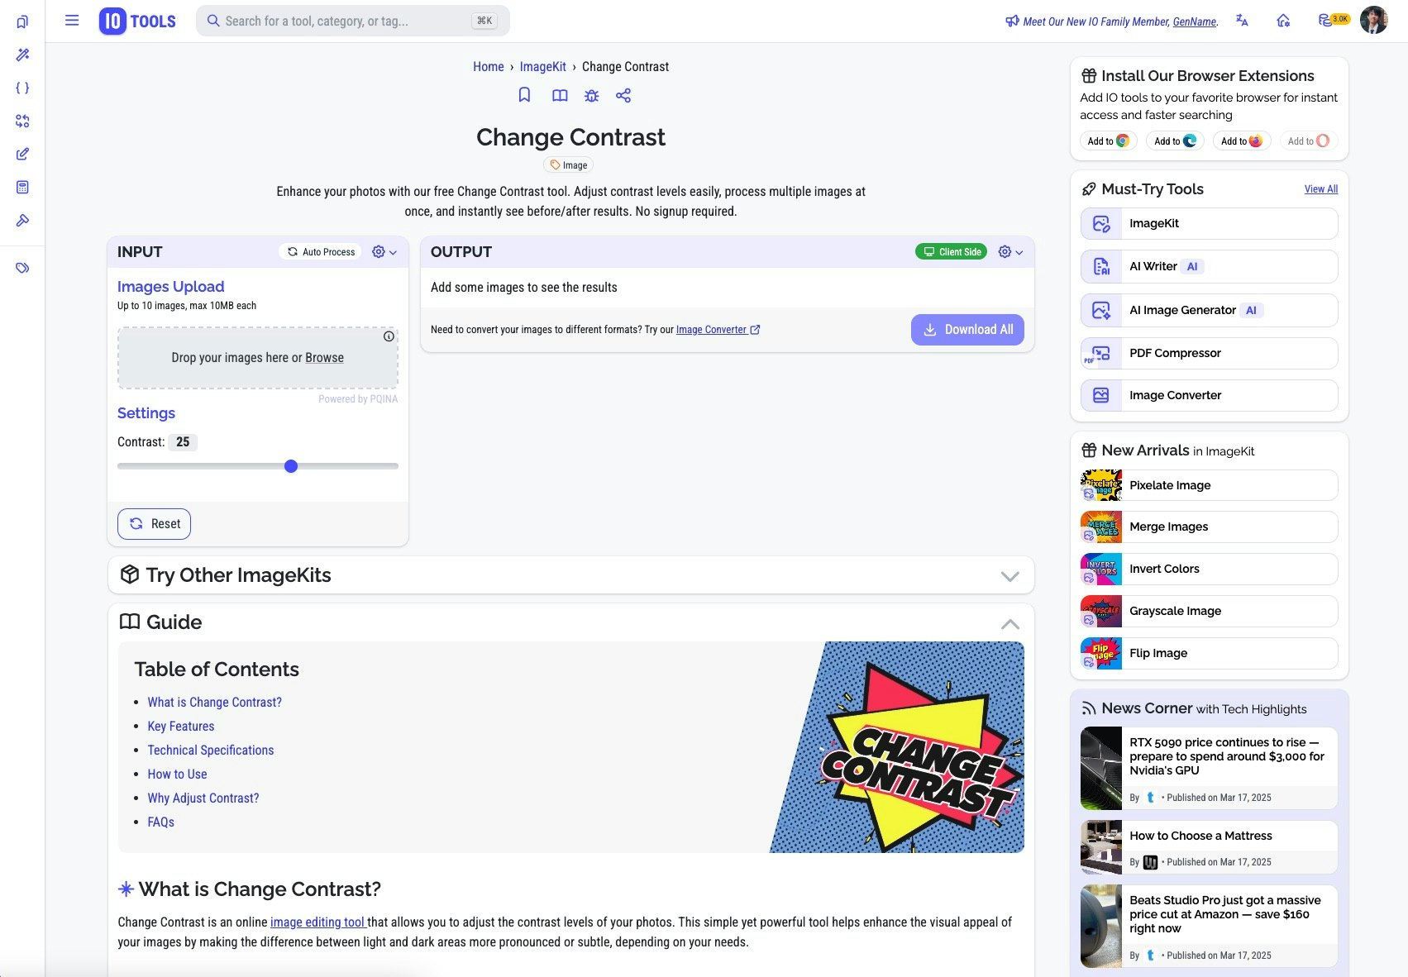Screen dimensions: 1408x977
Task: Go to ImageKit in the breadcrumb
Action: [x=542, y=67]
